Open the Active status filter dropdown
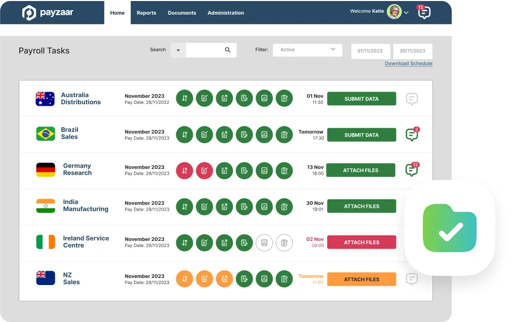 tap(307, 50)
